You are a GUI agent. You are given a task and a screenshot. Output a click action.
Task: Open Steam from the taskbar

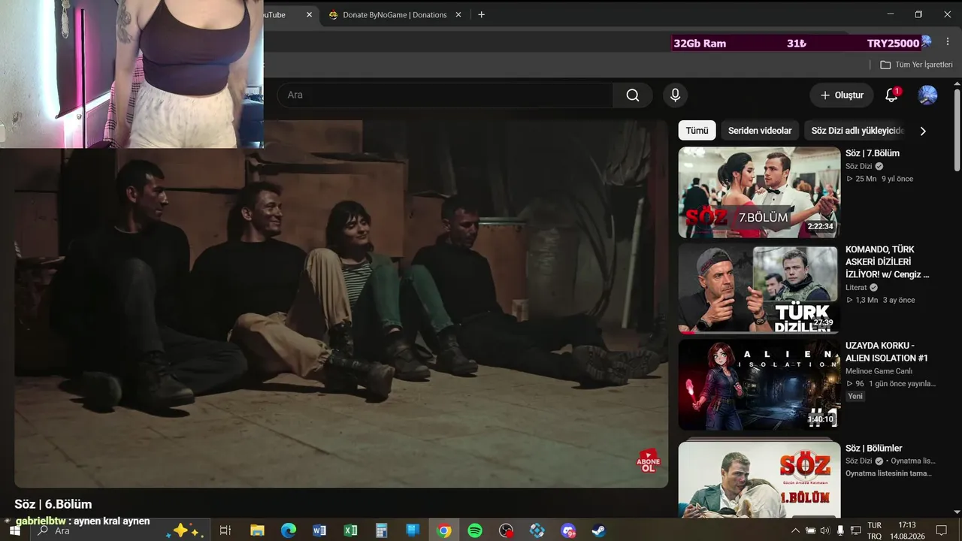point(599,530)
